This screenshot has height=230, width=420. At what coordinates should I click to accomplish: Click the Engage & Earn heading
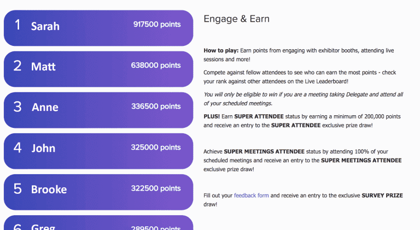click(x=236, y=19)
